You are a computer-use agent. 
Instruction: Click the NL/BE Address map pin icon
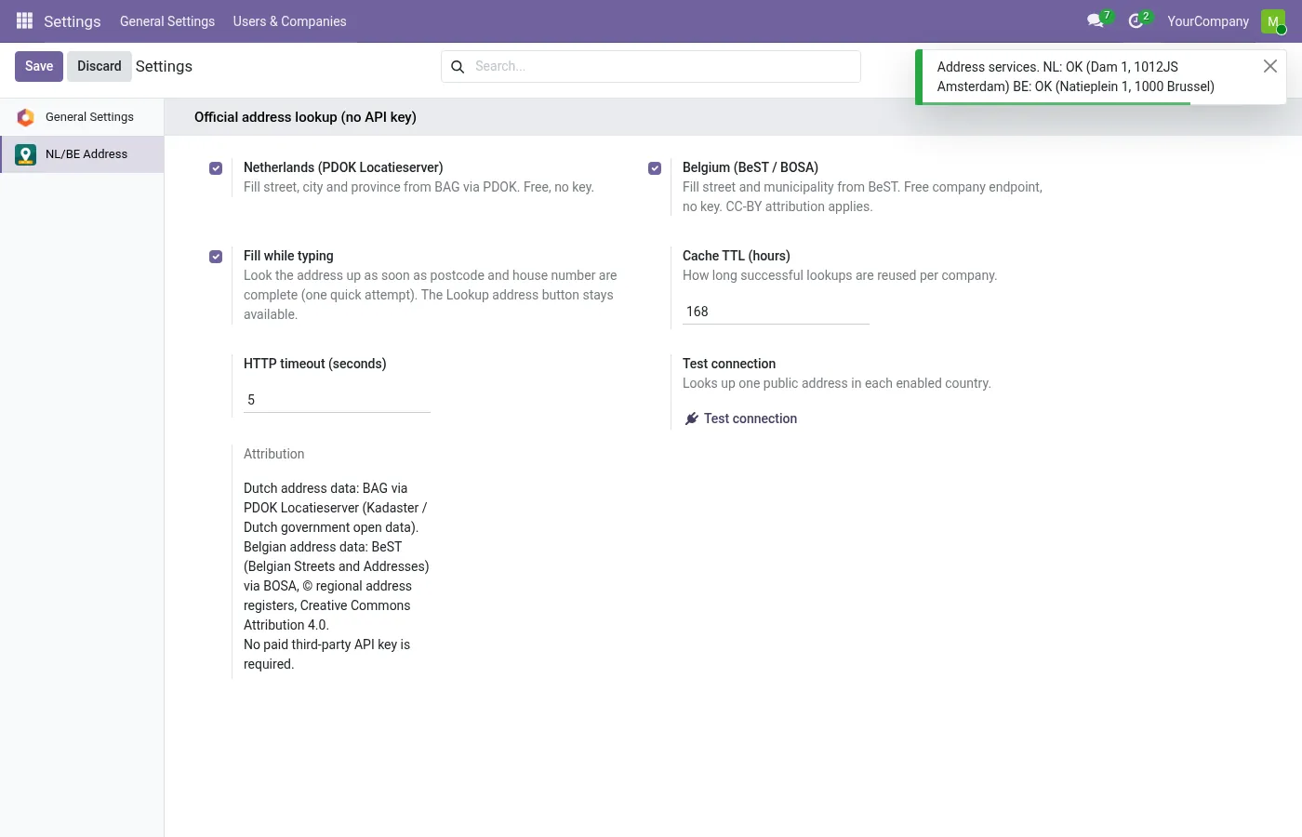[26, 154]
